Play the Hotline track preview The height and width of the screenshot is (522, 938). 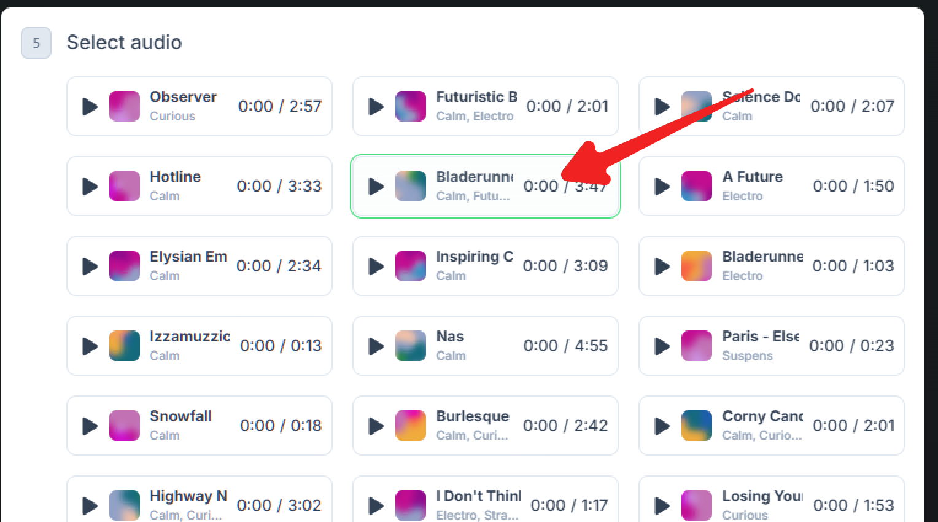click(x=90, y=187)
